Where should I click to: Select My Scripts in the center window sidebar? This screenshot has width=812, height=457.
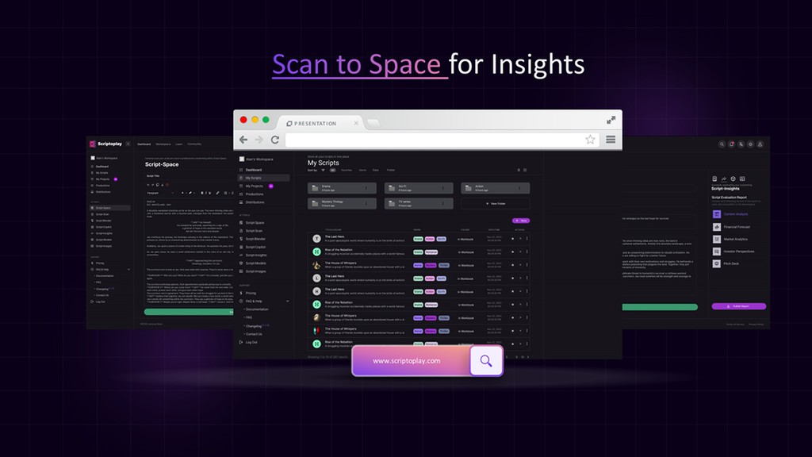click(x=263, y=178)
